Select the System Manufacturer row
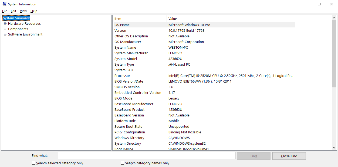The width and height of the screenshot is (338, 167). coord(204,53)
